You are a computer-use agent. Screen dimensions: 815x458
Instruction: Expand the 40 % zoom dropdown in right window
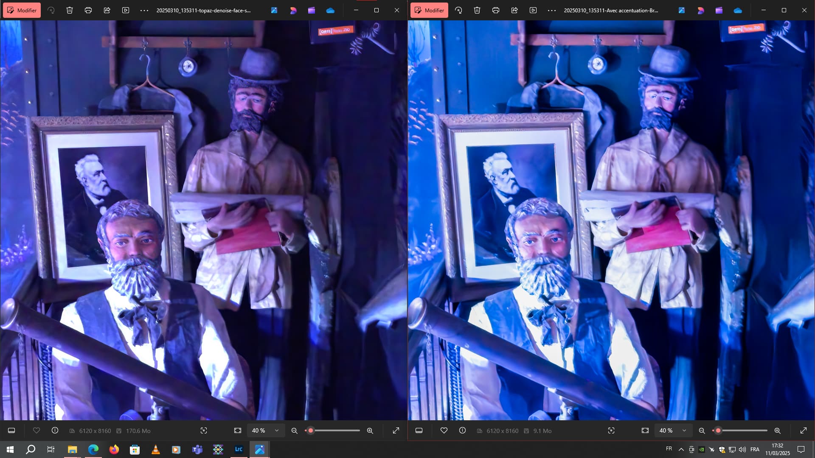684,430
